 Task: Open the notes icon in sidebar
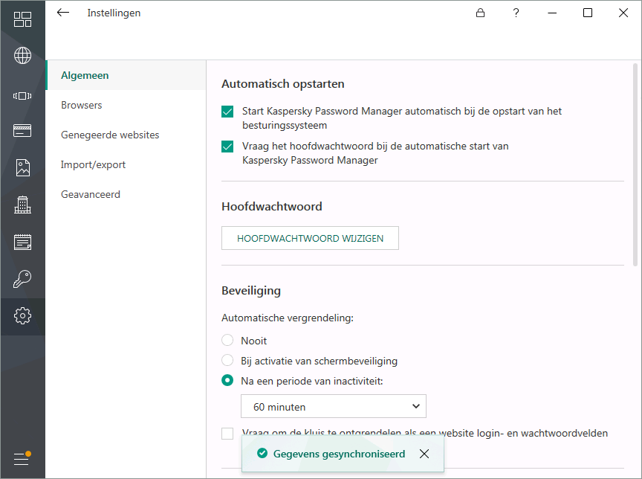tap(22, 242)
